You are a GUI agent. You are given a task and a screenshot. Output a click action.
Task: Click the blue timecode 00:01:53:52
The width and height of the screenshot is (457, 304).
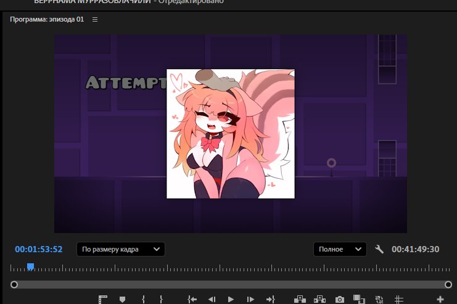pyautogui.click(x=39, y=249)
